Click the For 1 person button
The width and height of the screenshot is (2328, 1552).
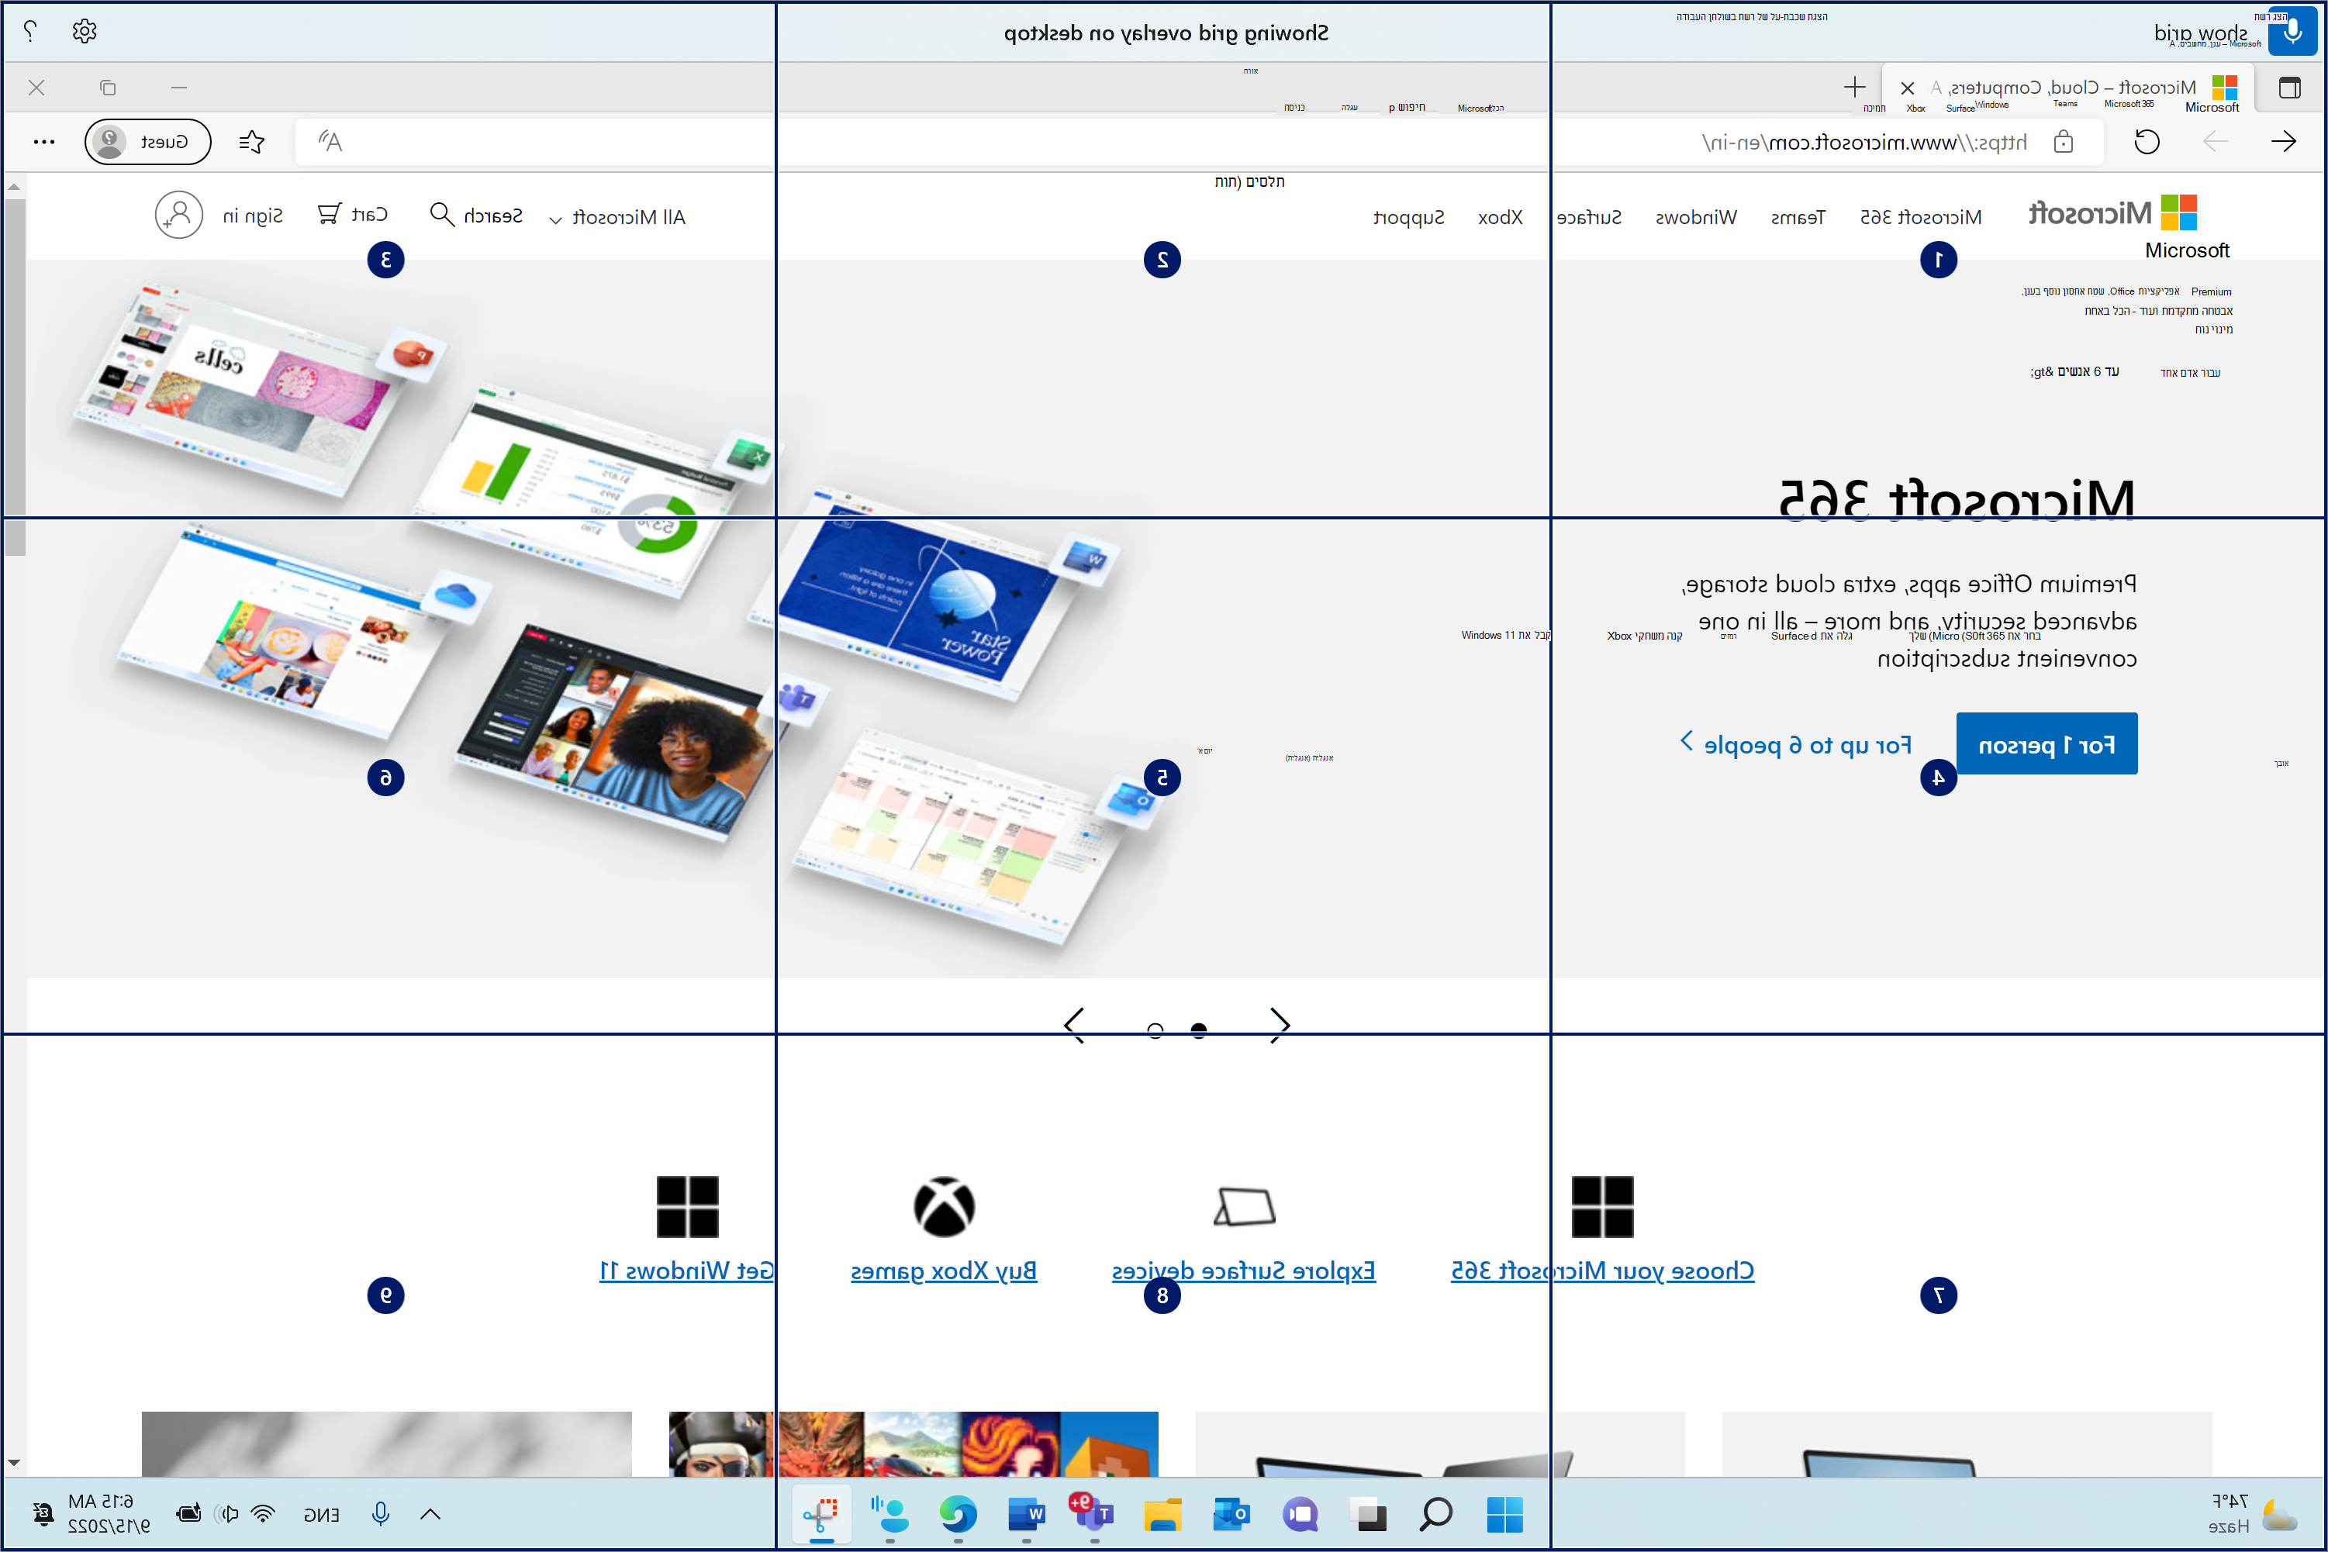tap(2046, 743)
